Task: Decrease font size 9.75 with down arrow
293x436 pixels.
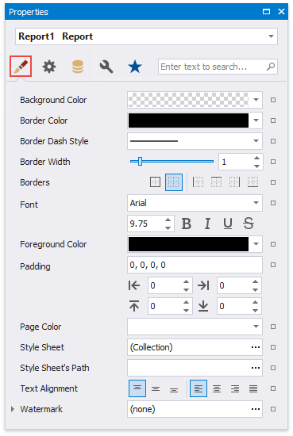Action: [168, 228]
